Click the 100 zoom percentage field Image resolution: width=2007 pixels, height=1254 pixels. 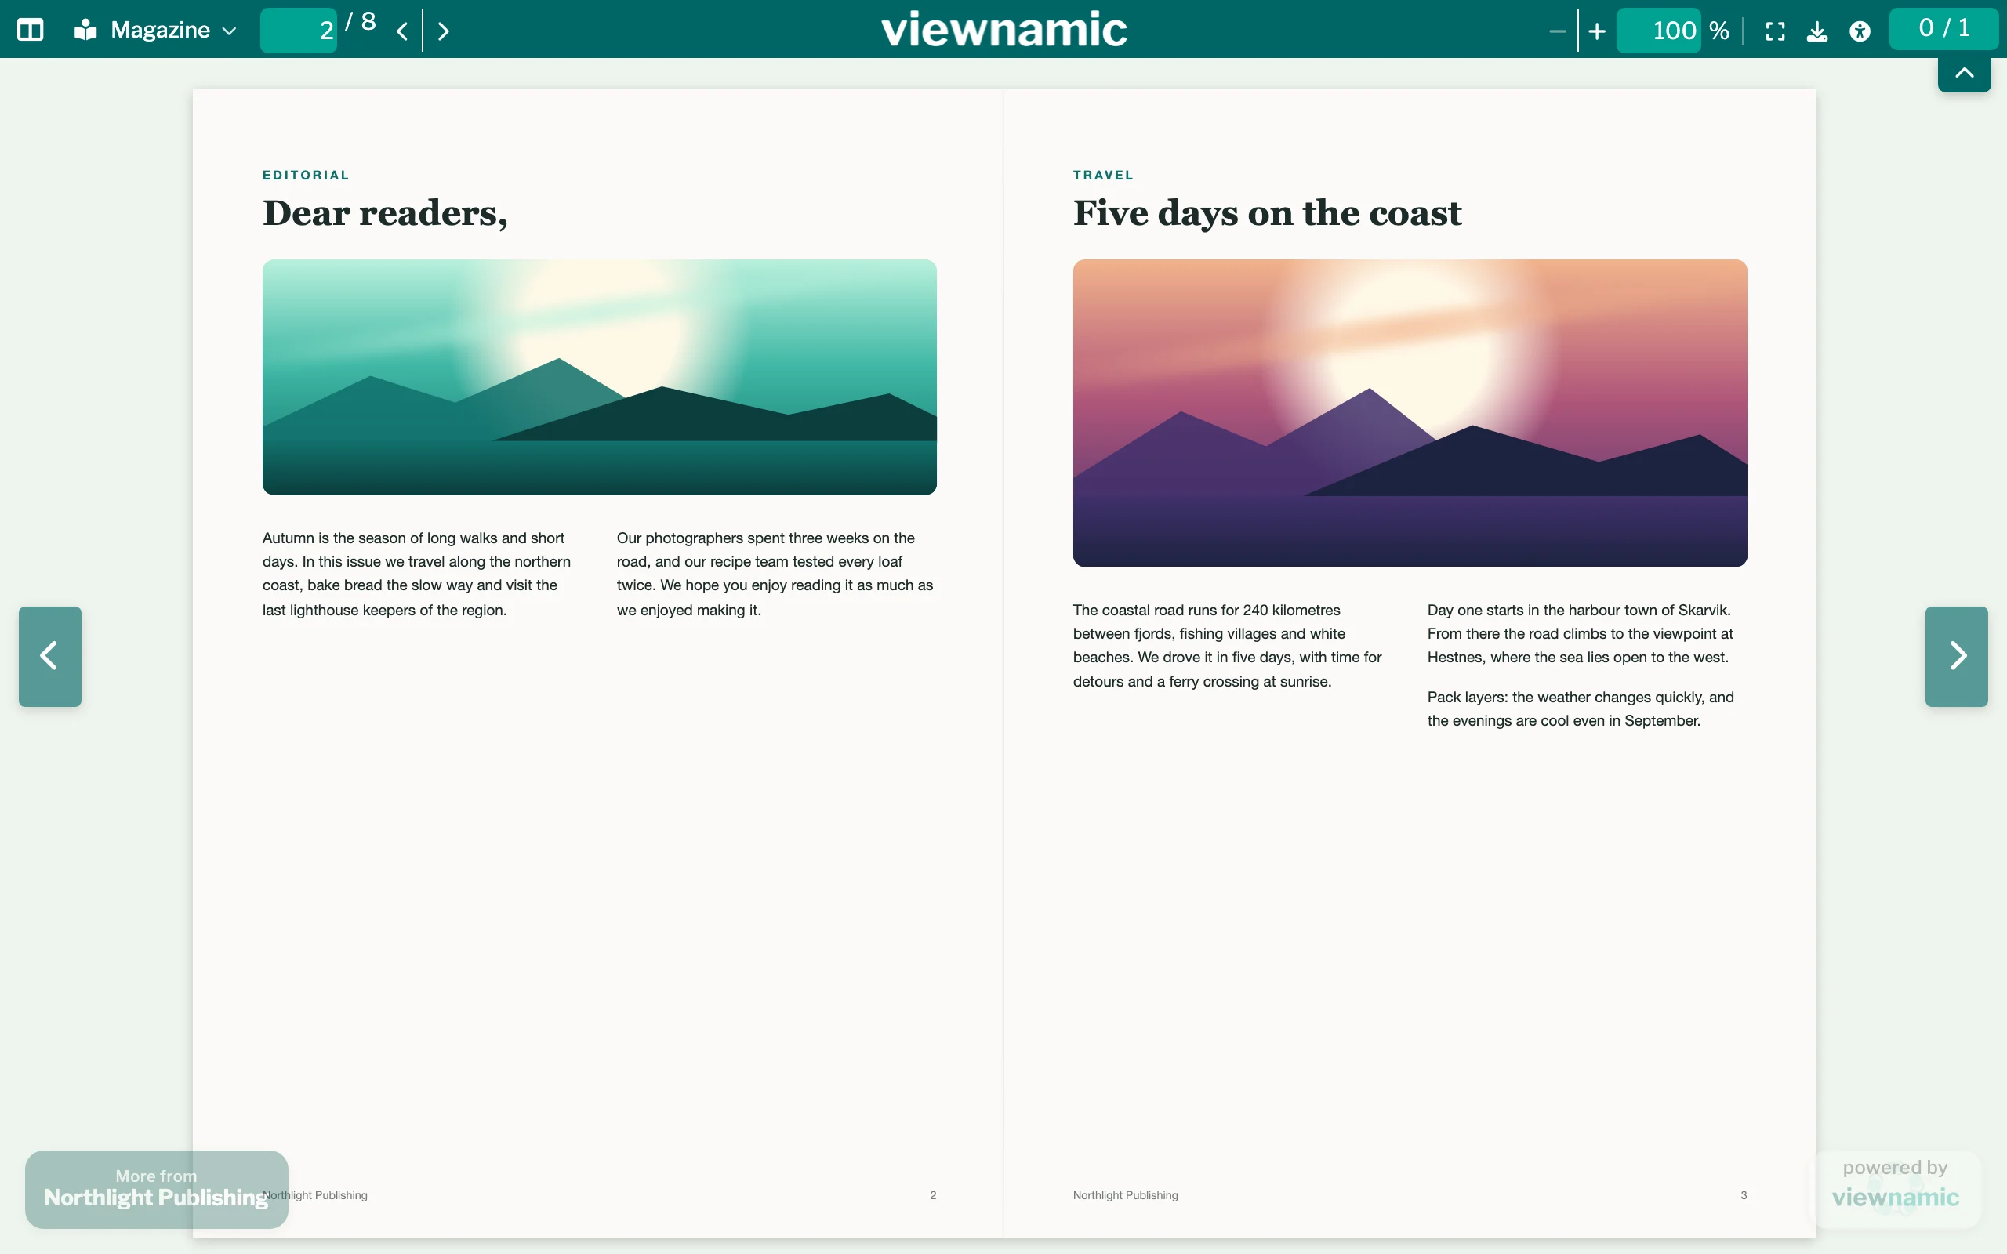[x=1659, y=31]
